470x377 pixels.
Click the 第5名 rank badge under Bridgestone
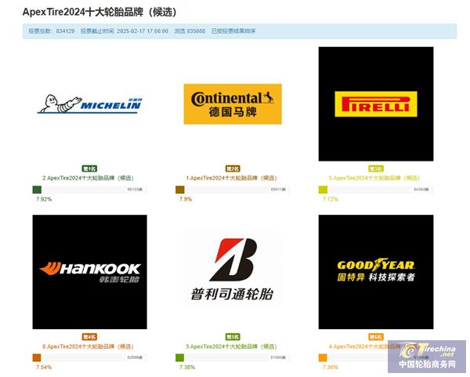click(233, 337)
